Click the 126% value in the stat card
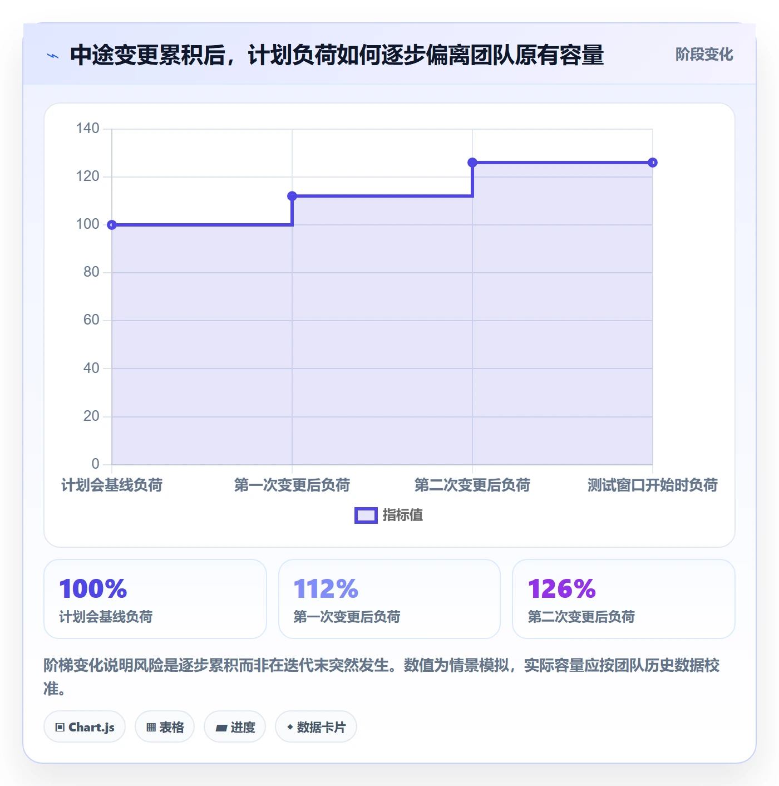The width and height of the screenshot is (779, 786). (562, 589)
